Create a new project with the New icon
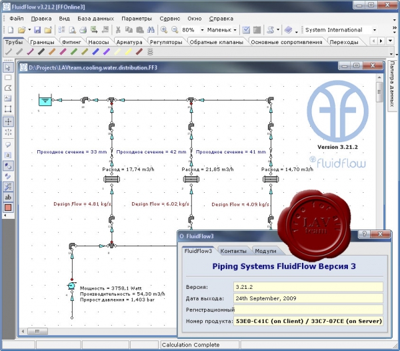Image resolution: width=400 pixels, height=351 pixels. pos(11,30)
